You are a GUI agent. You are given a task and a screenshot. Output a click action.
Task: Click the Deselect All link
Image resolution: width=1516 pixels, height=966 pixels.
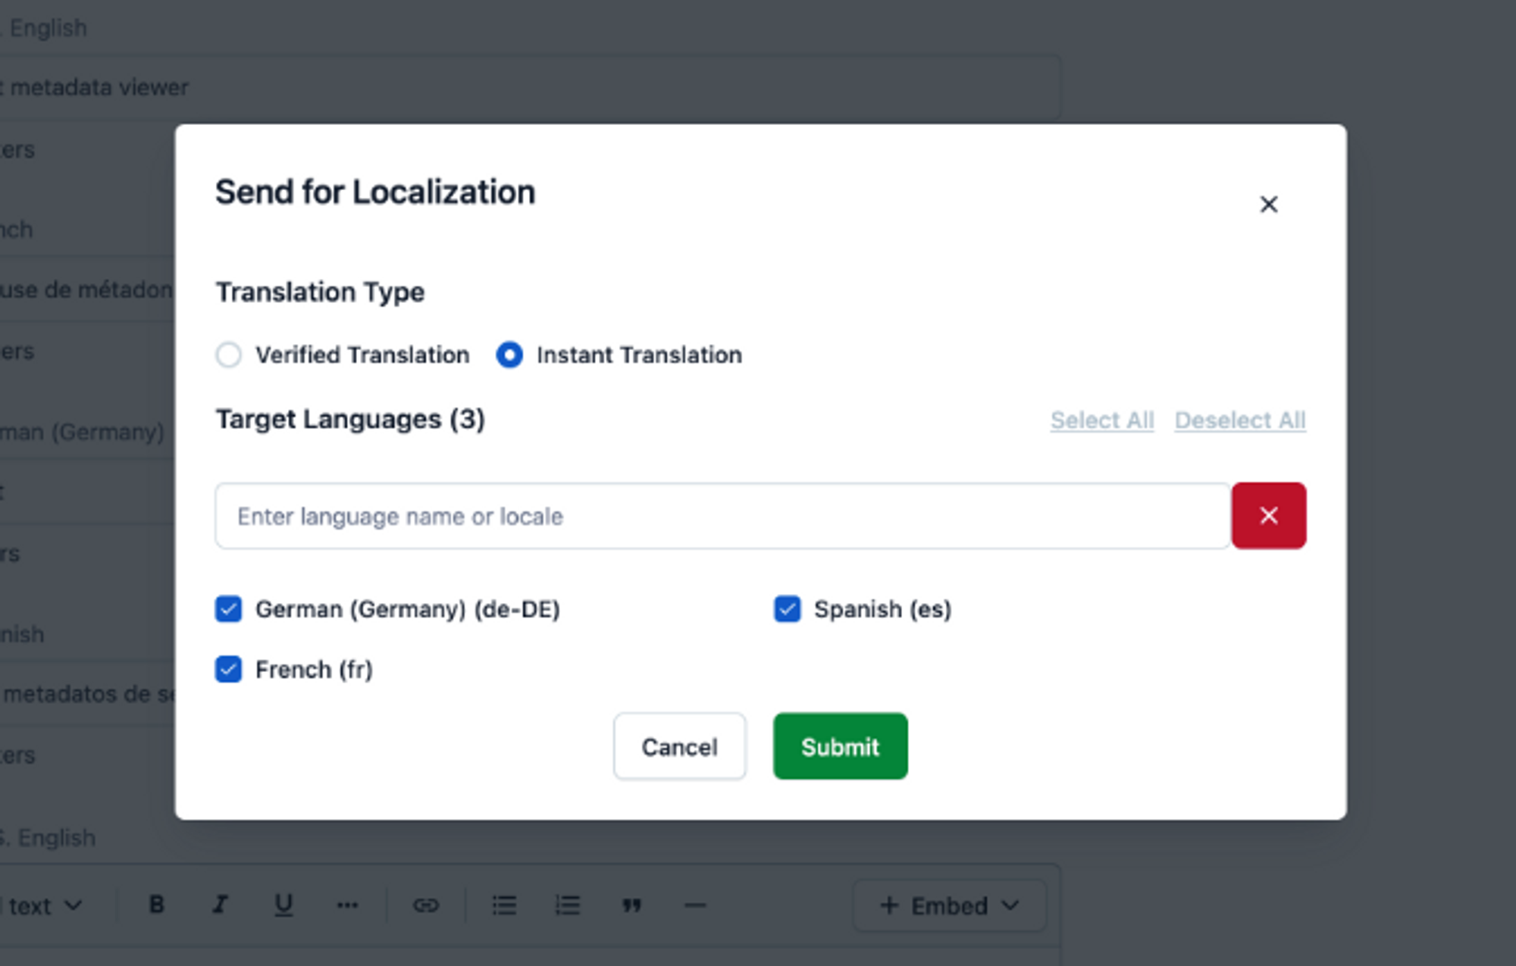click(x=1239, y=420)
